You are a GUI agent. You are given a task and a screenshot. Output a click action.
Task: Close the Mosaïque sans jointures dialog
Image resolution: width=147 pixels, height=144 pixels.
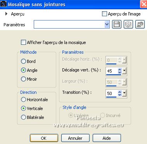(x=144, y=4)
